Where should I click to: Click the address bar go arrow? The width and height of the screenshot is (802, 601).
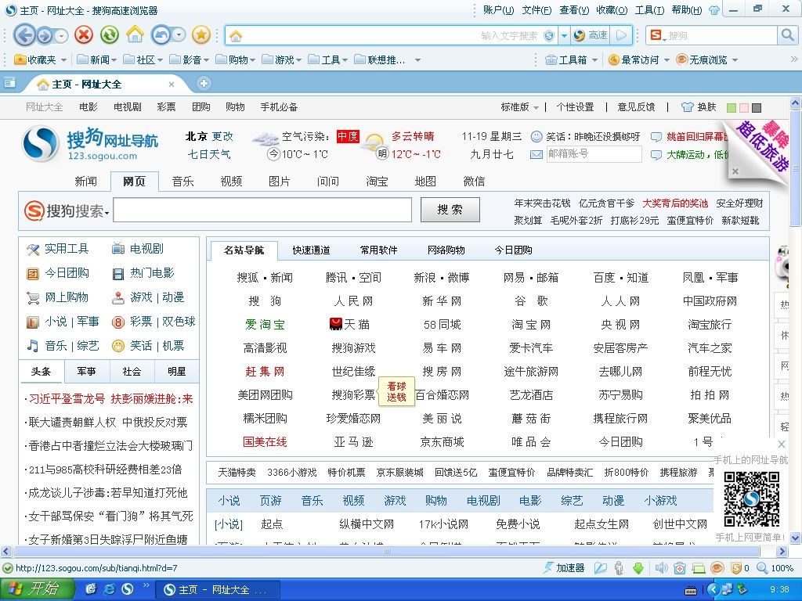tap(621, 35)
